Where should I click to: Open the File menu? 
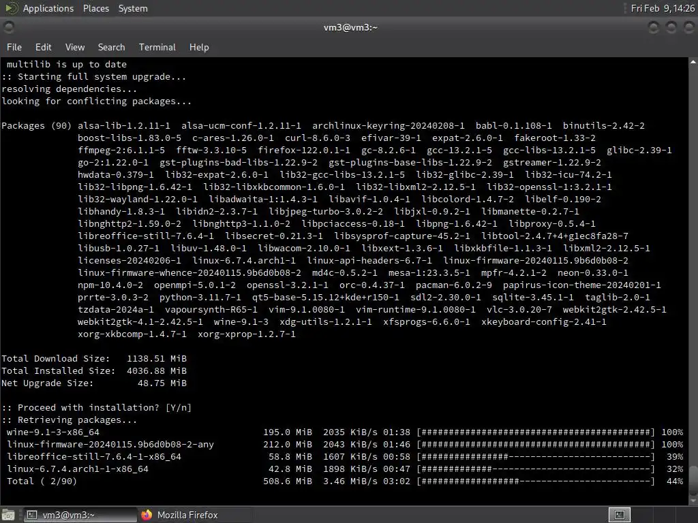(x=14, y=47)
